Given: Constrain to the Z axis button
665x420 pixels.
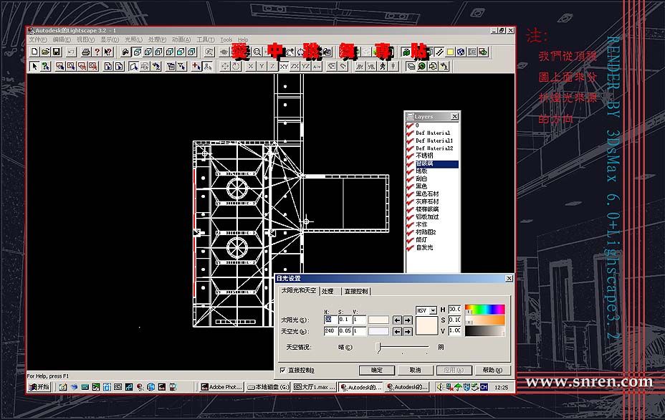Looking at the screenshot, I should click(273, 66).
